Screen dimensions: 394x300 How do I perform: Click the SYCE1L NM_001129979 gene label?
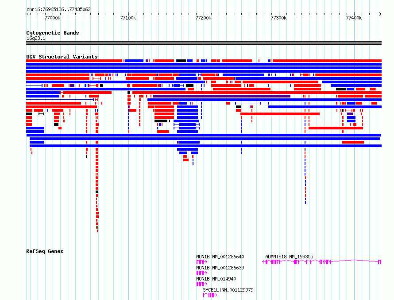228,290
